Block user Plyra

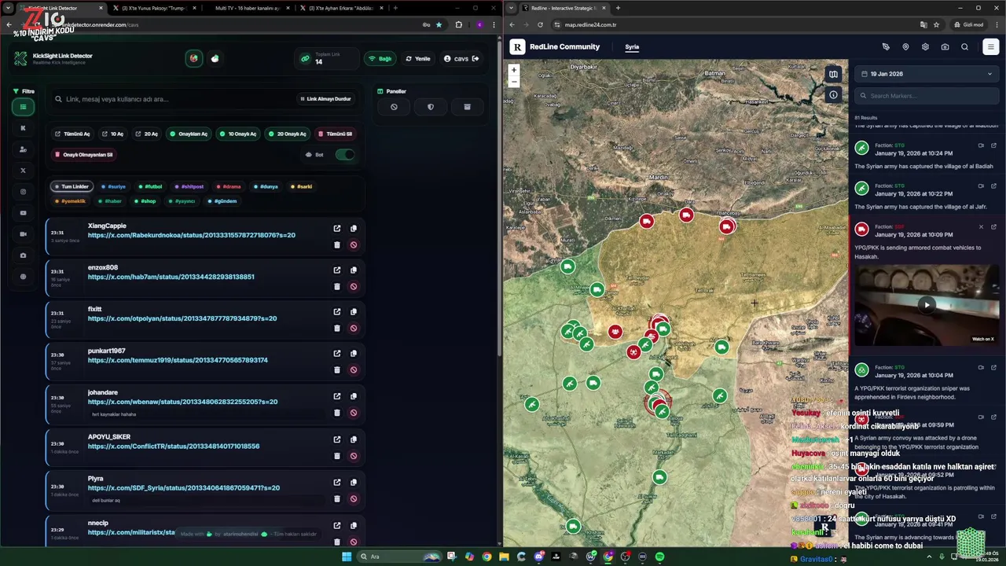[x=354, y=498]
